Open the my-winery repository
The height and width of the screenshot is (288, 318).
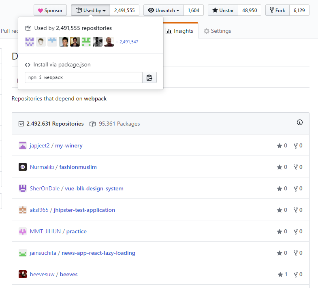click(69, 146)
